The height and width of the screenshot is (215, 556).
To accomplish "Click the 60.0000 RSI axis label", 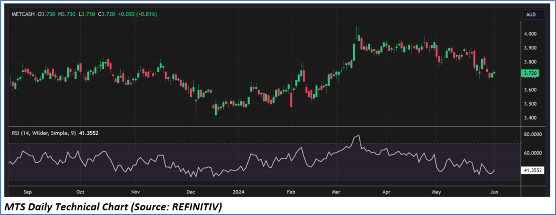I will [x=533, y=153].
